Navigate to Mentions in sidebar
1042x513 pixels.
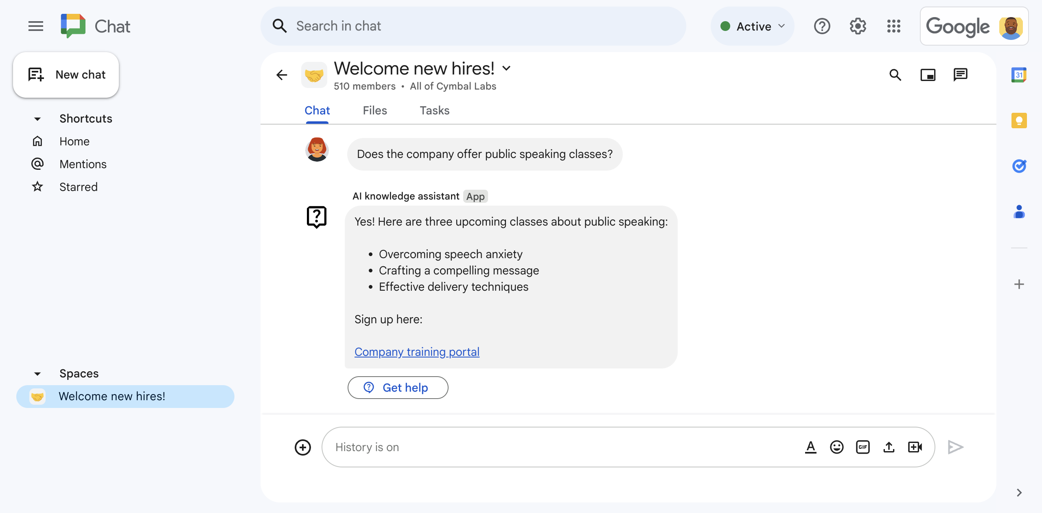point(83,164)
